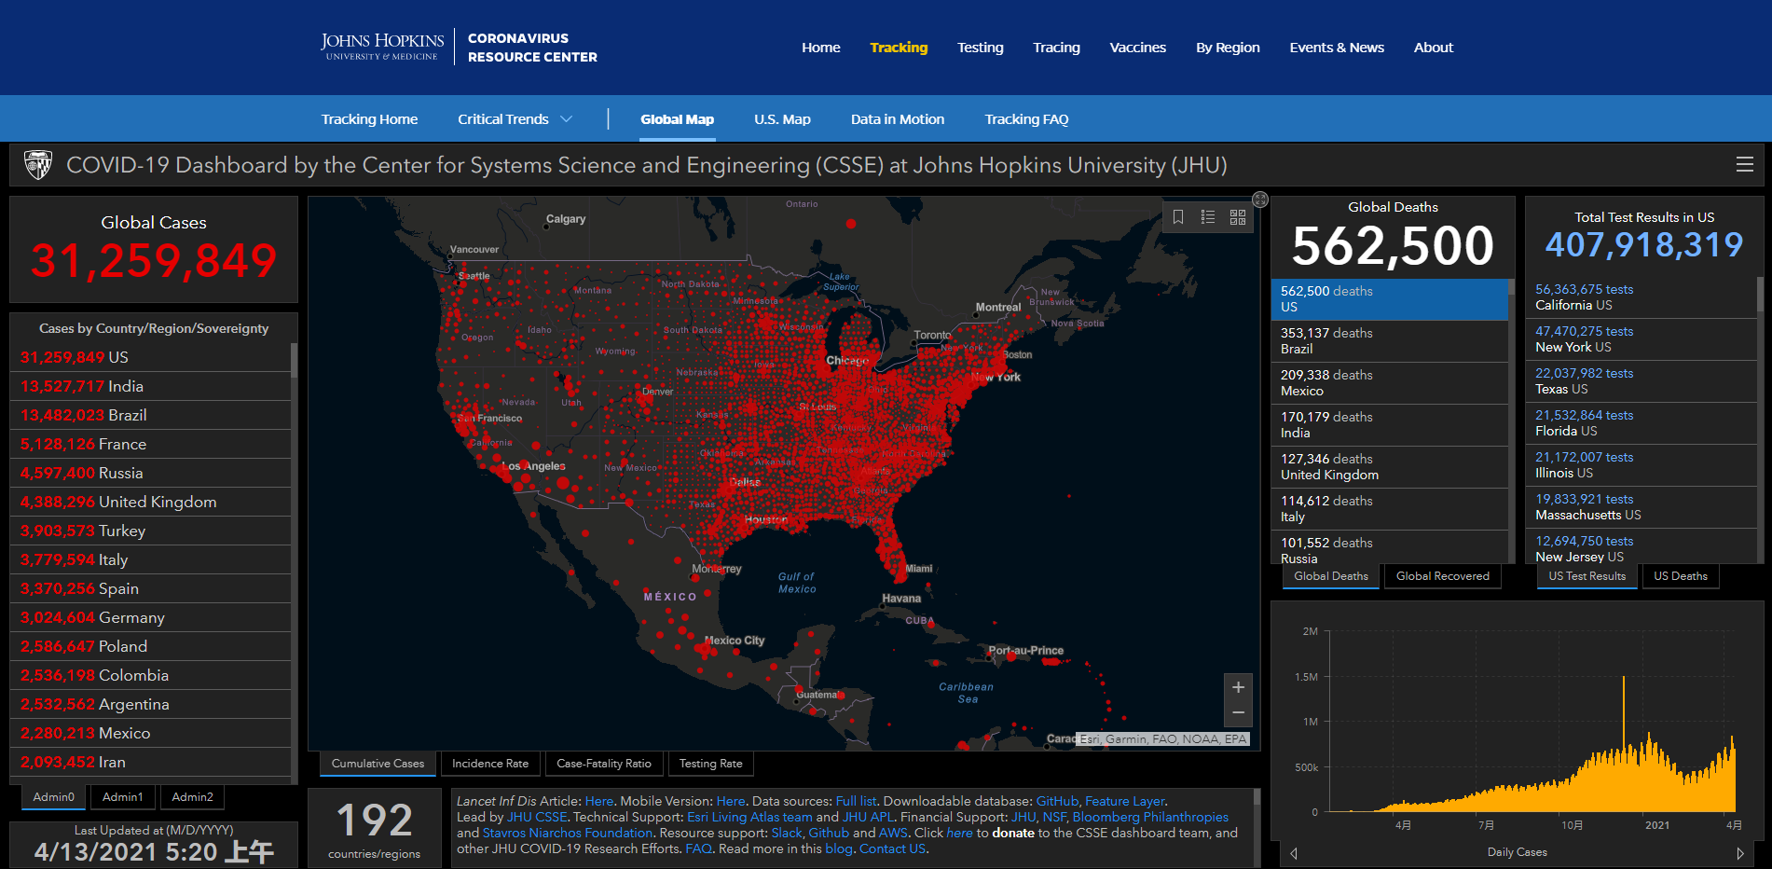Select the Admin0 tab
The image size is (1772, 869).
pos(53,797)
